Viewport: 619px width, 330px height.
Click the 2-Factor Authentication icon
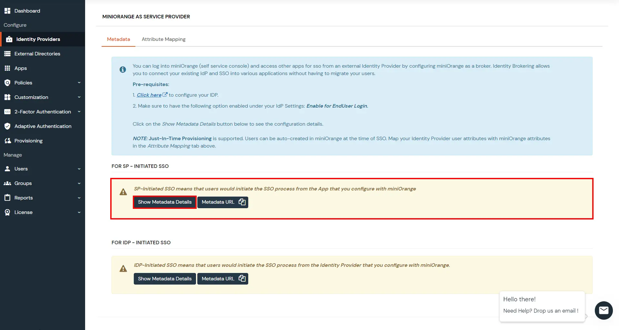pyautogui.click(x=7, y=112)
